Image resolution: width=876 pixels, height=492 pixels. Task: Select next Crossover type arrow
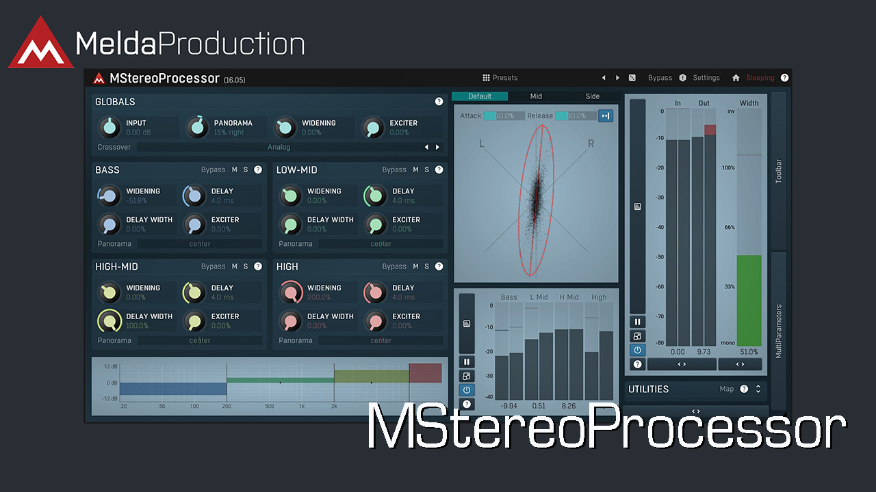coord(438,147)
